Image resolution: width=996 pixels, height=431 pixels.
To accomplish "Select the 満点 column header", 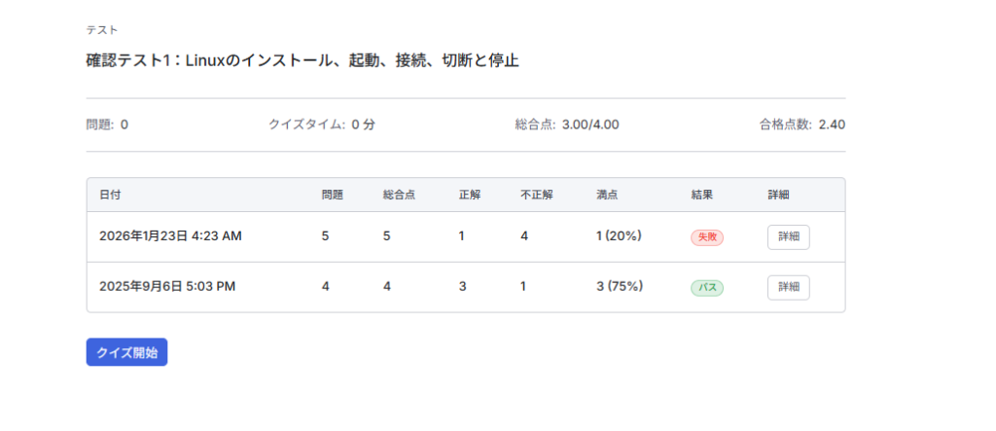I will [606, 195].
